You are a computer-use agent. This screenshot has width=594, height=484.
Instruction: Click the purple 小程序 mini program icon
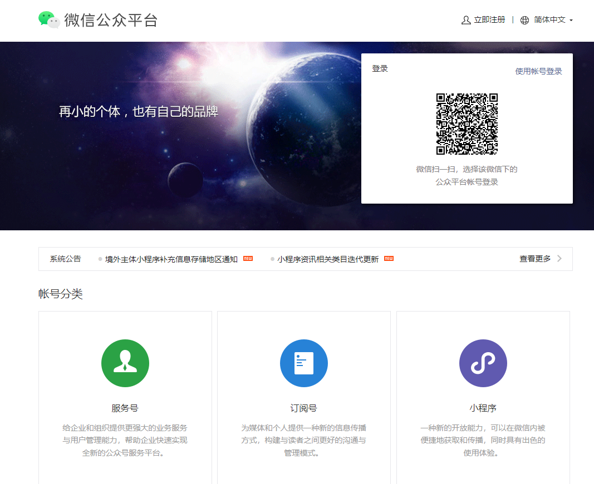point(483,363)
